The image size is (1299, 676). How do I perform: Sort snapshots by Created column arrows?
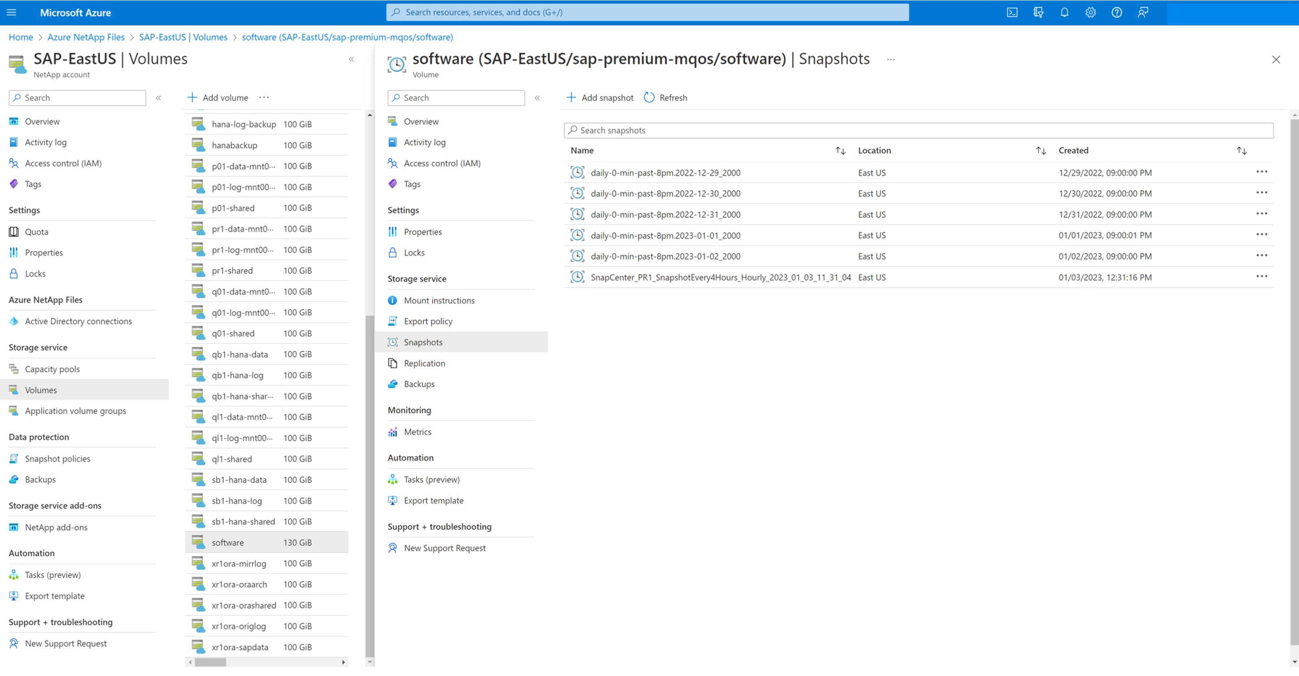click(x=1242, y=151)
